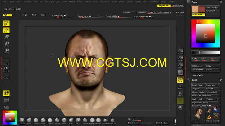Select the first Elastic brush
225x126 pixels.
[36, 121]
